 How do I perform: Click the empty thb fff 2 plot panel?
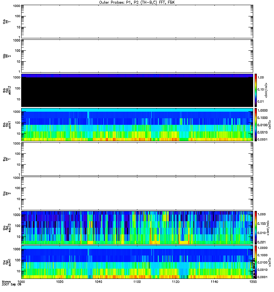(137, 56)
